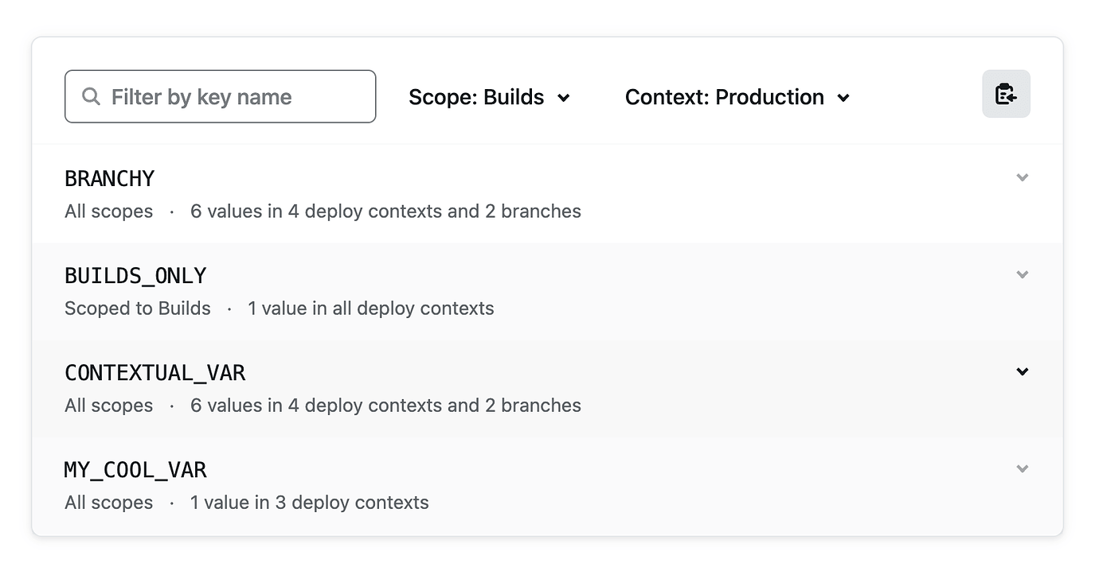Screen dimensions: 1099x571
Task: Expand the MY_COOL_VAR variable chevron
Action: 1023,468
